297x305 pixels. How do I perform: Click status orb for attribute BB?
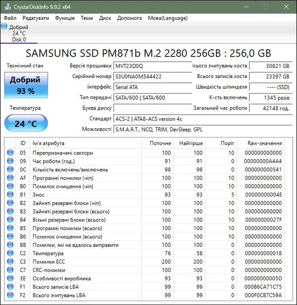(x=10, y=244)
